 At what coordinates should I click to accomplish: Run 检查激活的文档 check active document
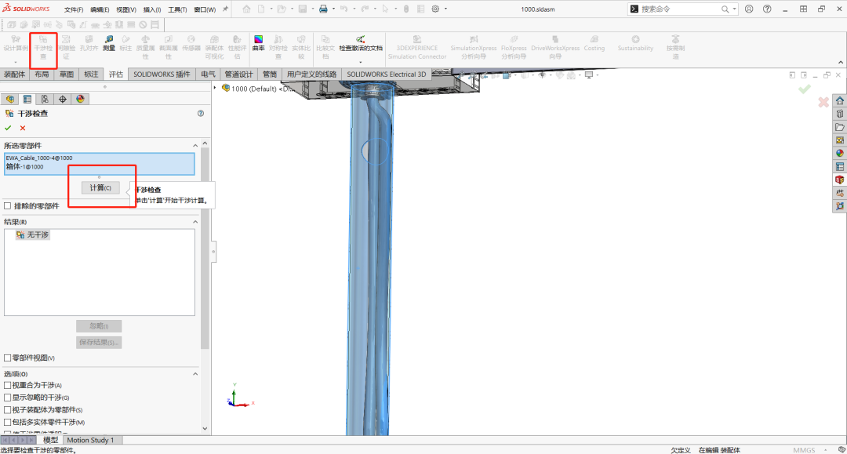point(360,43)
